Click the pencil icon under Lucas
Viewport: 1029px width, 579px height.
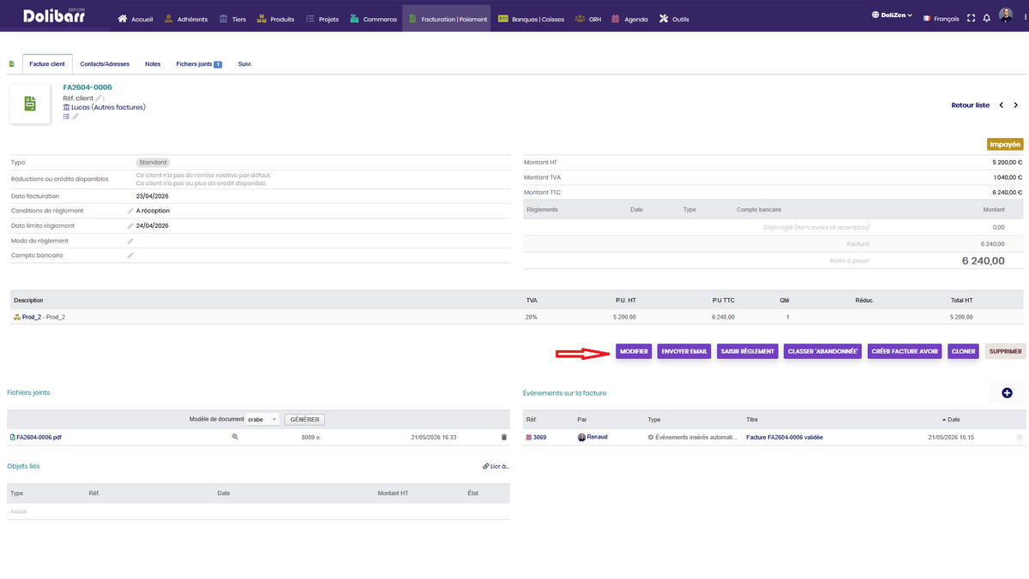pos(75,116)
